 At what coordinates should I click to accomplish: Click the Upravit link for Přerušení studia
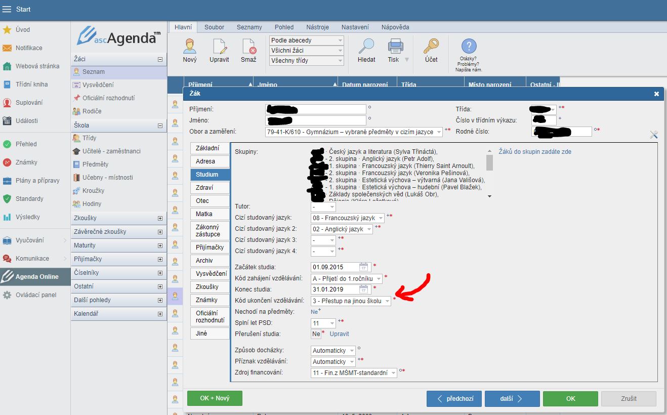point(339,334)
